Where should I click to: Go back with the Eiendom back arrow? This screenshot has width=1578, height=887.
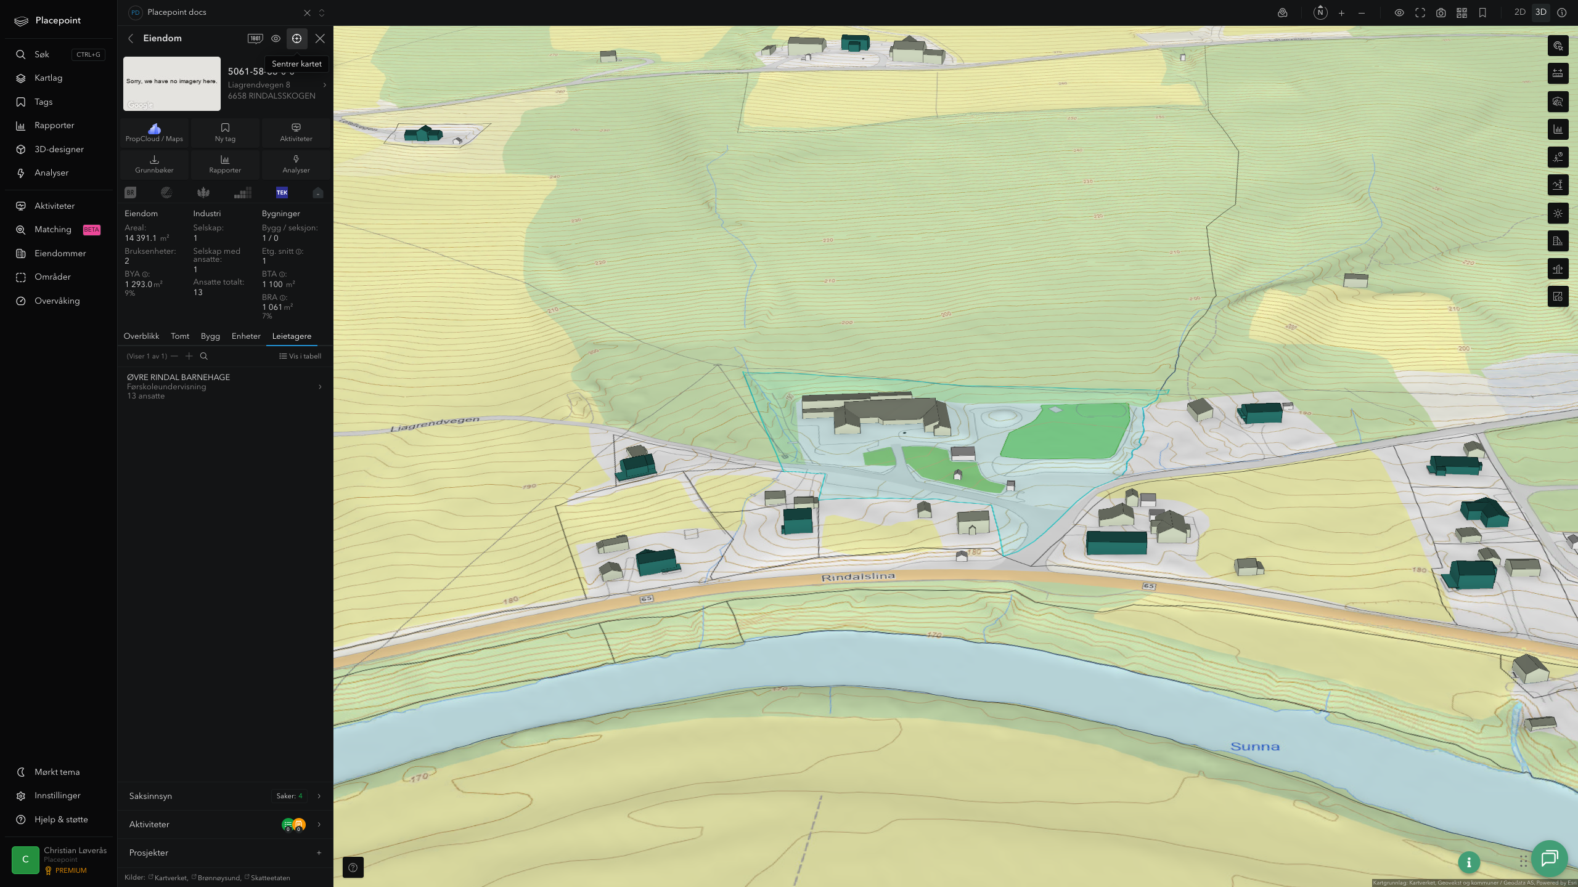pos(131,38)
